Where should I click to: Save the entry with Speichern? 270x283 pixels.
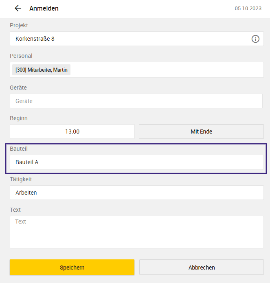72,267
